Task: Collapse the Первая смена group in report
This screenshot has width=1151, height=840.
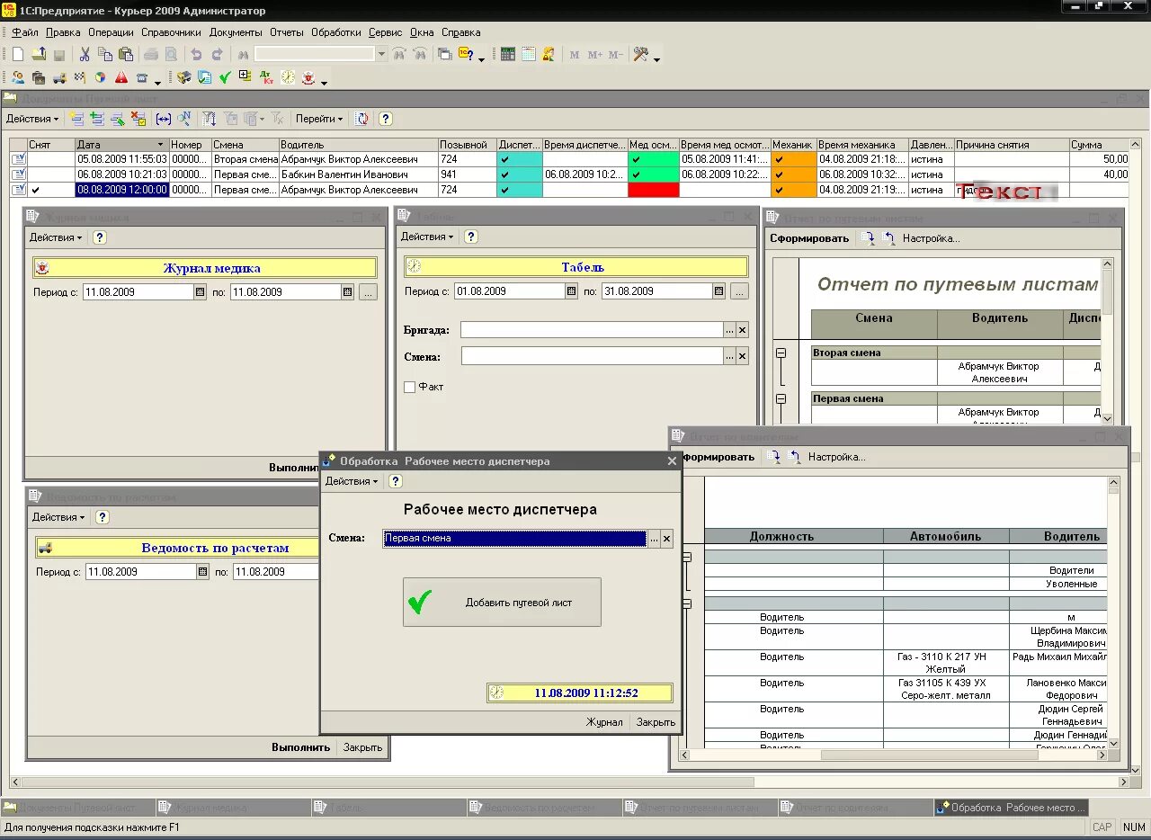Action: click(781, 398)
